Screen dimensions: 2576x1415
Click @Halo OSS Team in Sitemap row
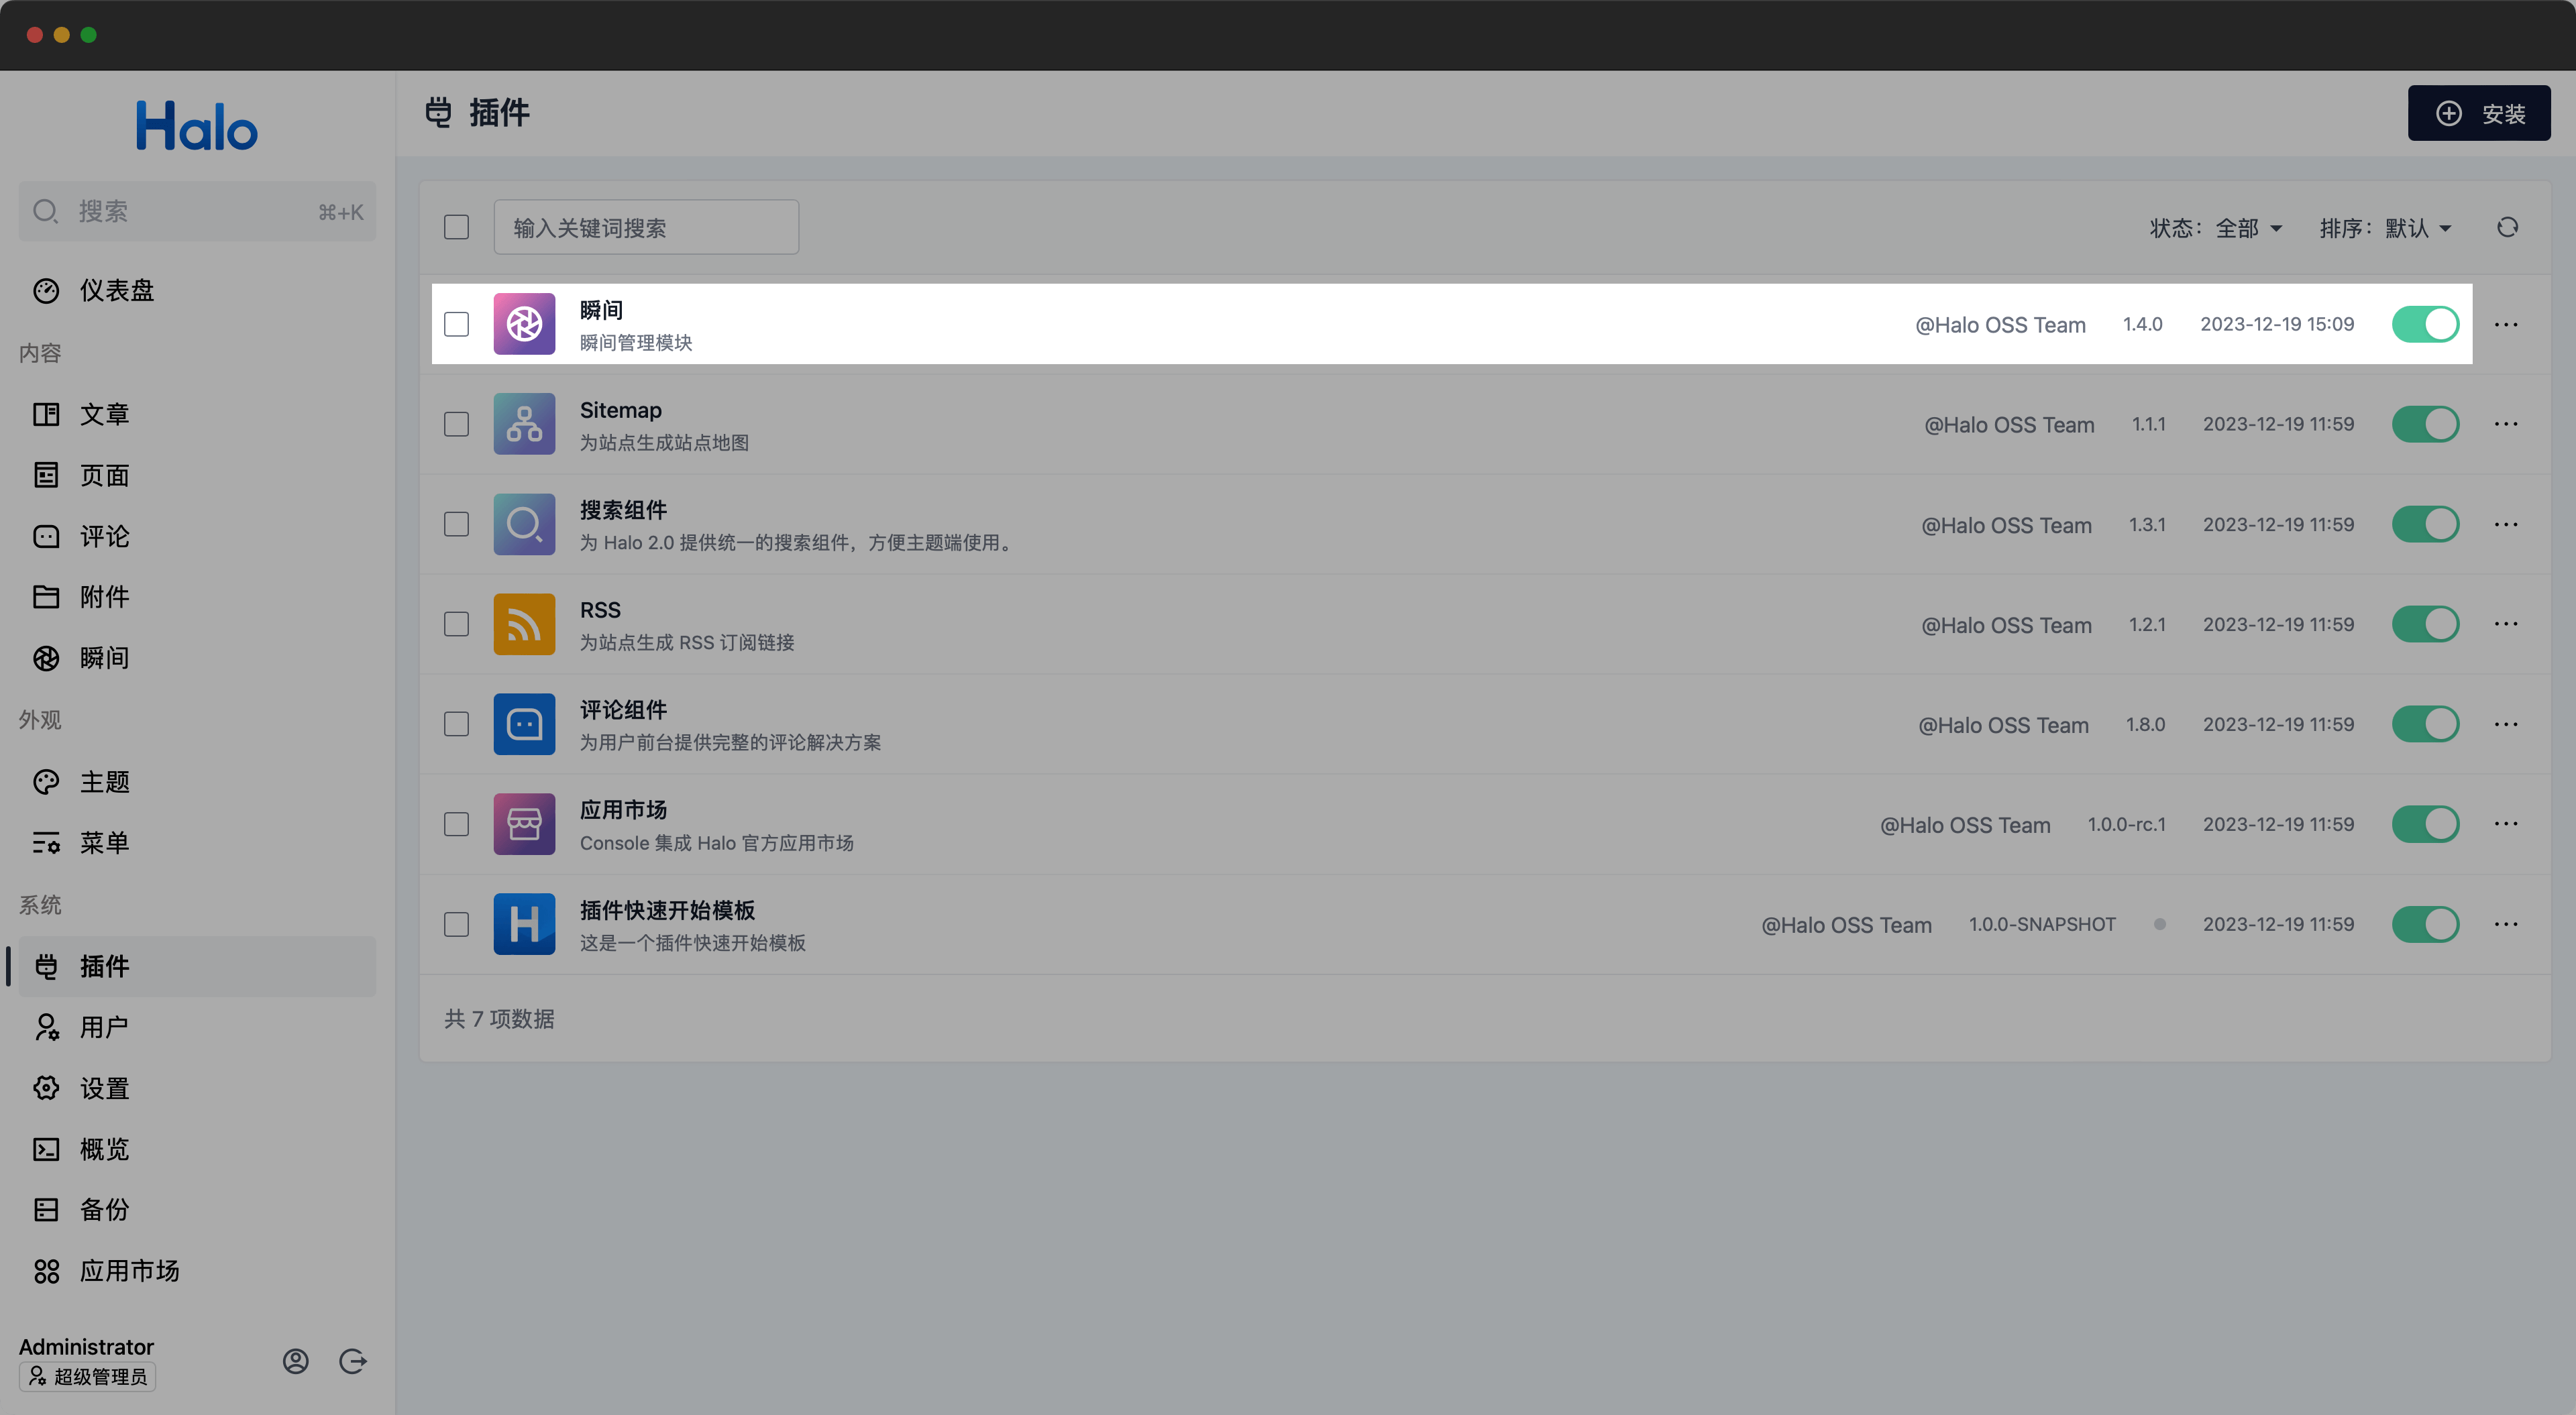coord(2009,425)
